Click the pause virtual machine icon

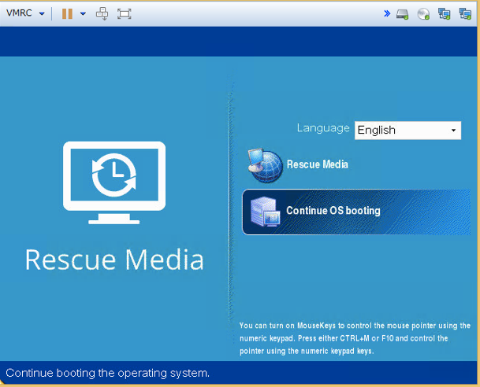[67, 13]
